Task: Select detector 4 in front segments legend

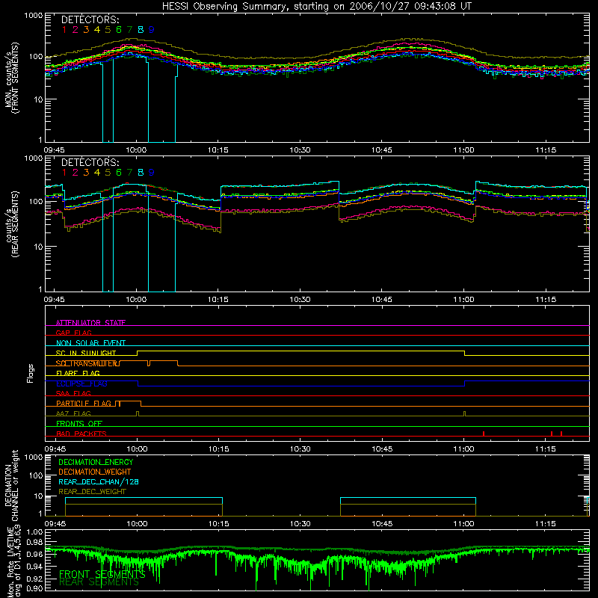Action: 97,30
